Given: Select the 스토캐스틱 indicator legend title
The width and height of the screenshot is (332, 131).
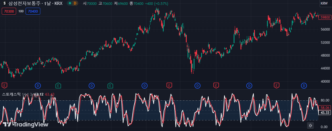Looking at the screenshot, I should tap(11, 94).
